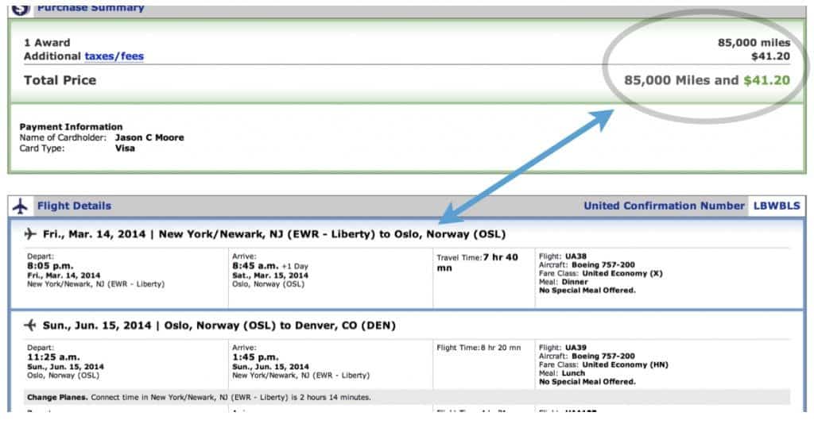The image size is (814, 424).
Task: Click flight number UA38
Action: (576, 256)
